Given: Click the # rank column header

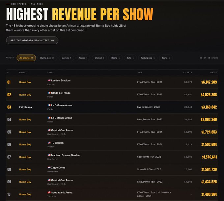Looking at the screenshot, I should tap(8, 72).
